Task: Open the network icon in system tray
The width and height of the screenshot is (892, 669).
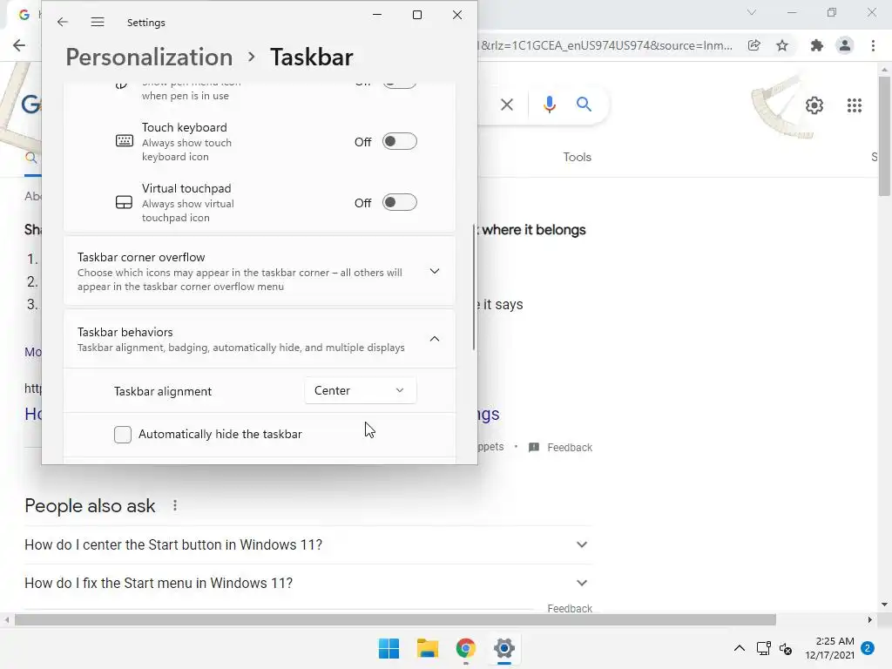Action: pyautogui.click(x=763, y=648)
